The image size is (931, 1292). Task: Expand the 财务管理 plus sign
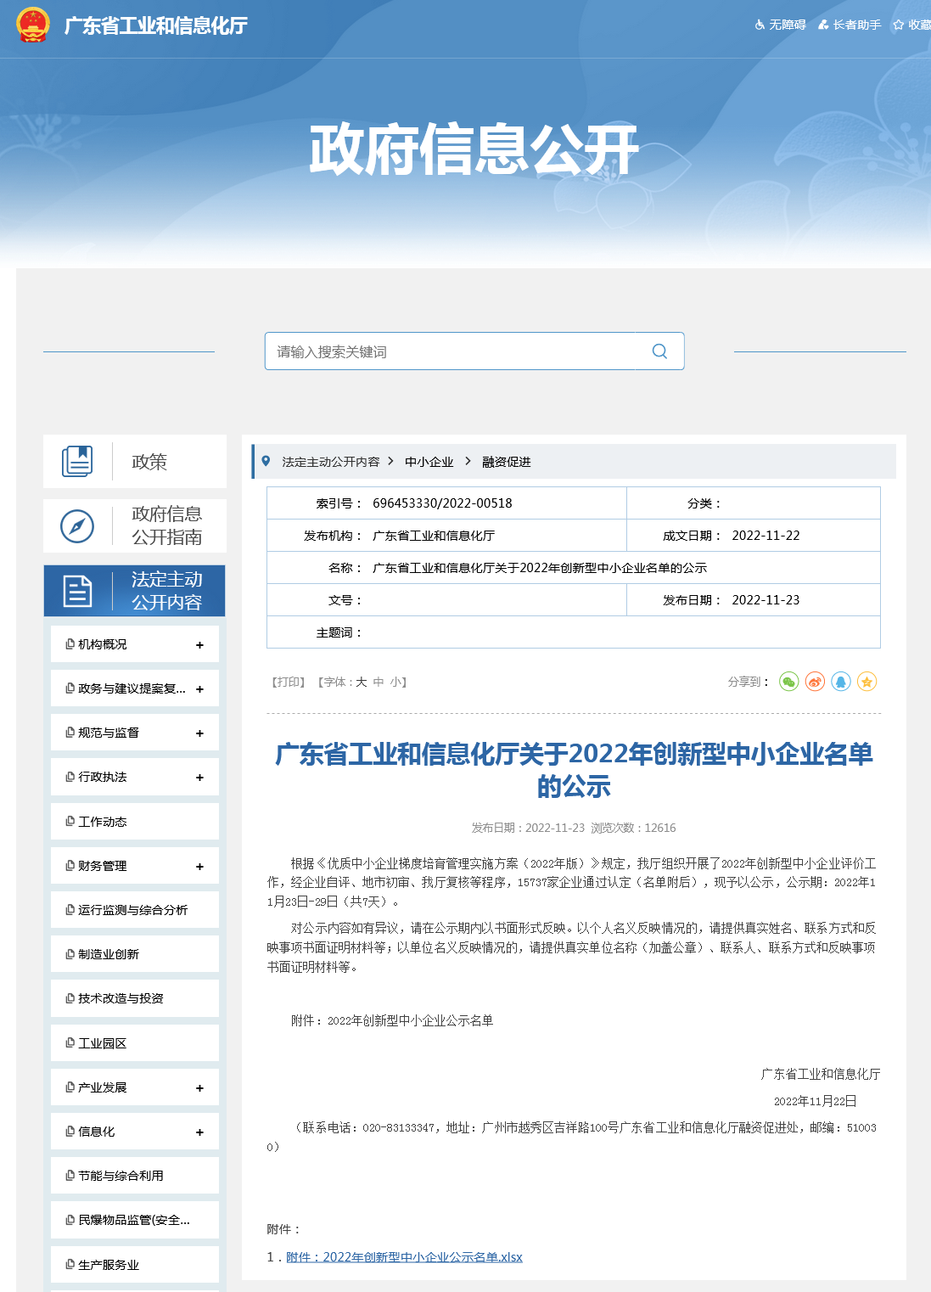199,867
